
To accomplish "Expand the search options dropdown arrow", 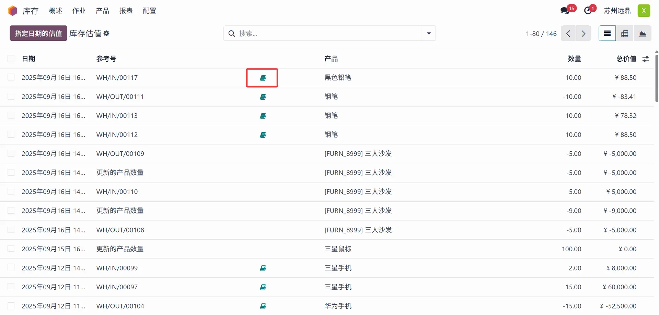I will [x=429, y=34].
